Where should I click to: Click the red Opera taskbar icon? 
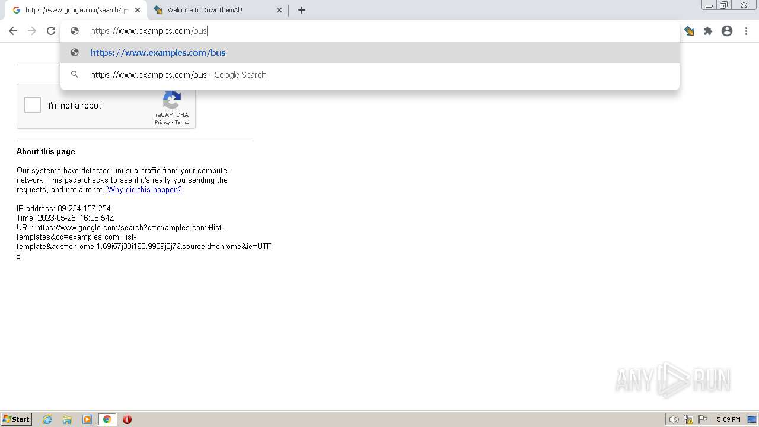tap(127, 419)
